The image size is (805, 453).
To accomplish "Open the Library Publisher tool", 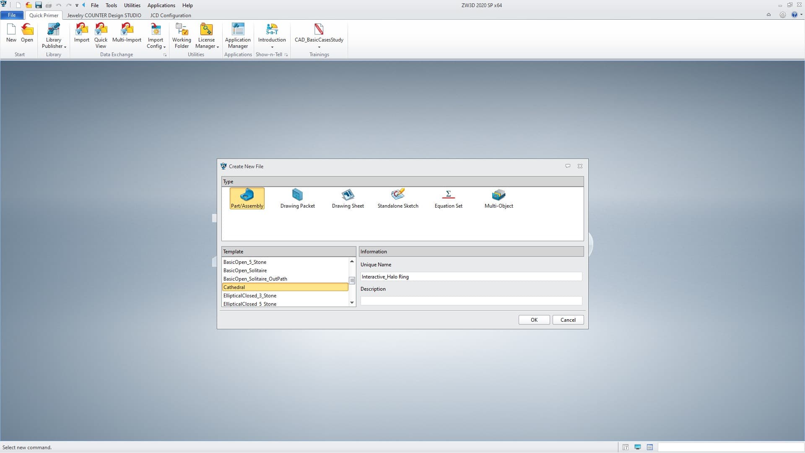I will (54, 36).
